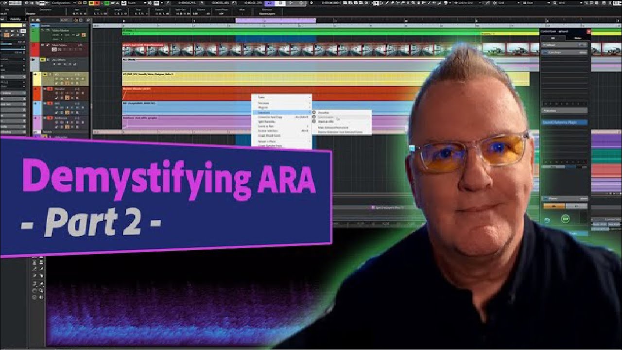Open the Tools entry in context menu
This screenshot has height=350, width=622.
pos(281,97)
